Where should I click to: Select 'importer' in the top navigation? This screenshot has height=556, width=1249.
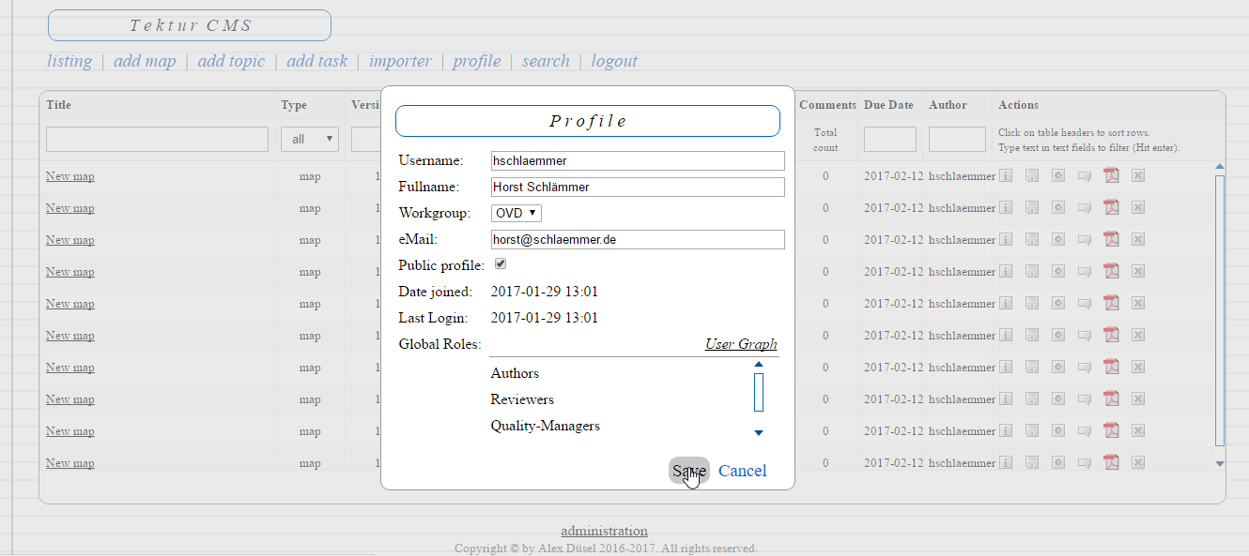tap(400, 61)
